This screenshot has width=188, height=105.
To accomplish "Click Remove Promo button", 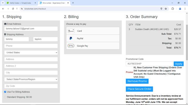I will click(x=137, y=81).
